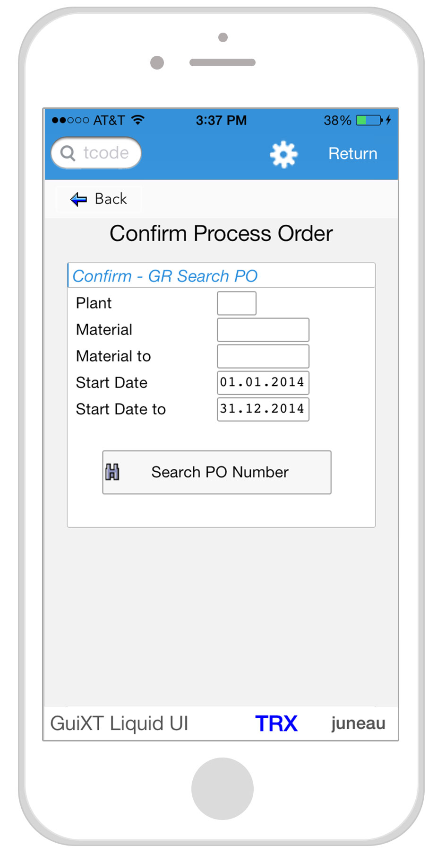437x855 pixels.
Task: Click the Plant input field
Action: pos(237,303)
